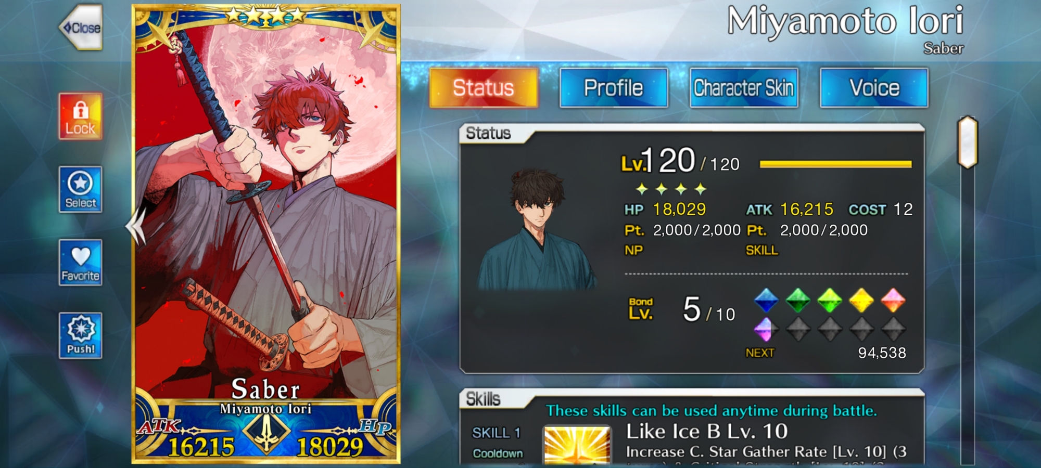1041x468 pixels.
Task: Click the Close arrow button
Action: tap(81, 27)
